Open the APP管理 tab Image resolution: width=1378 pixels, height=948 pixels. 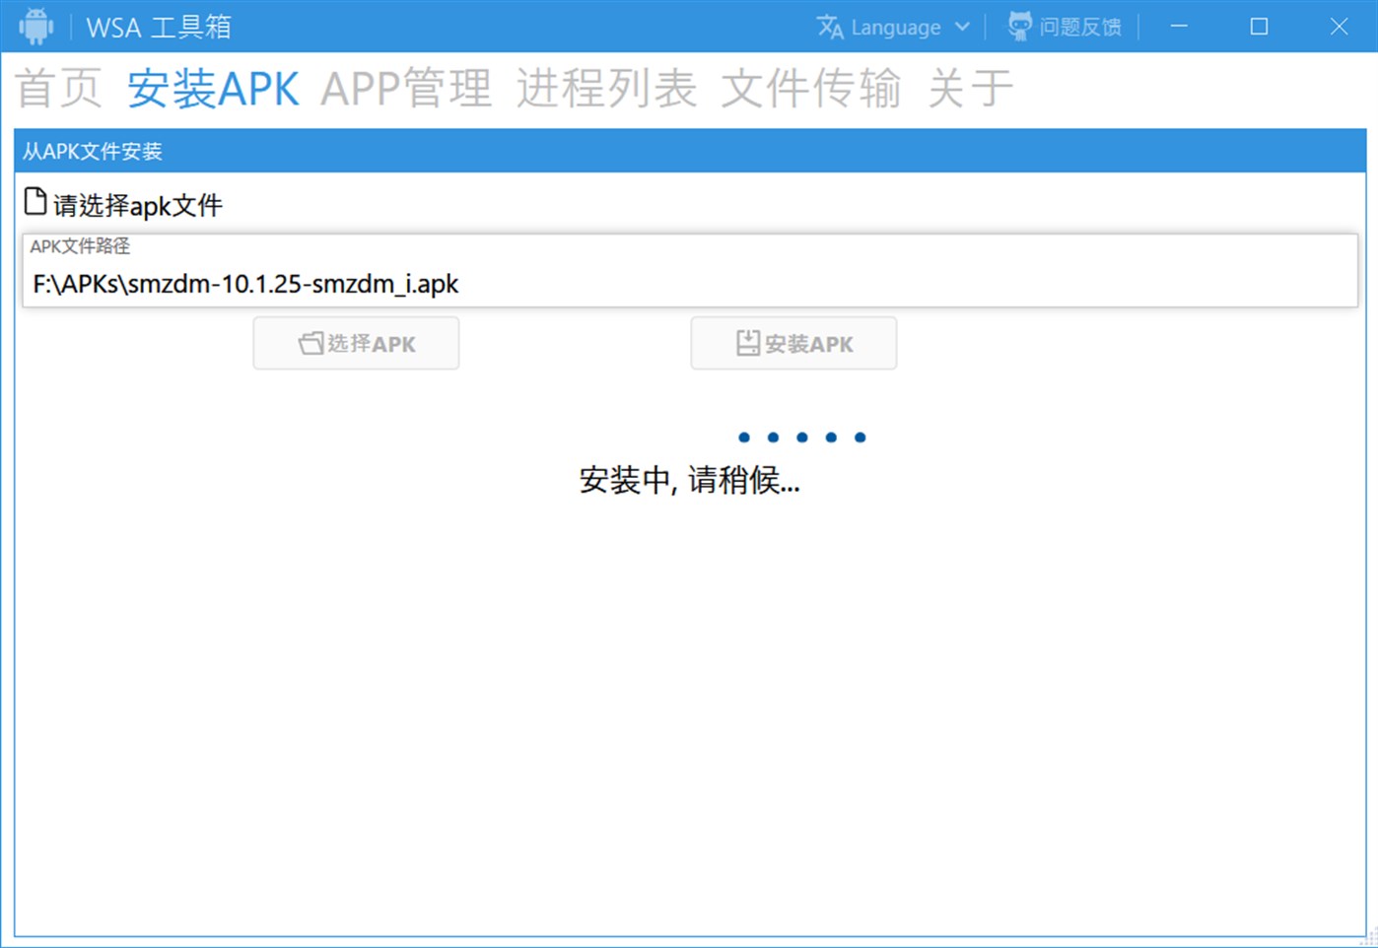pyautogui.click(x=406, y=88)
